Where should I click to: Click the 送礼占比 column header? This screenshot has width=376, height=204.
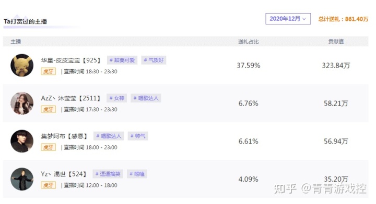click(x=249, y=42)
